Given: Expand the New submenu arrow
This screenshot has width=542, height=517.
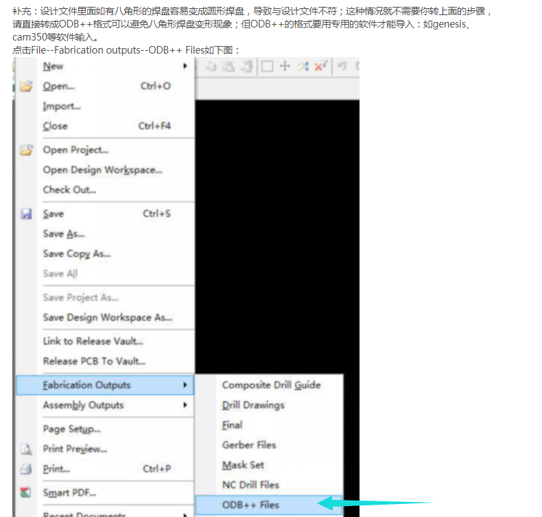Looking at the screenshot, I should tap(185, 67).
